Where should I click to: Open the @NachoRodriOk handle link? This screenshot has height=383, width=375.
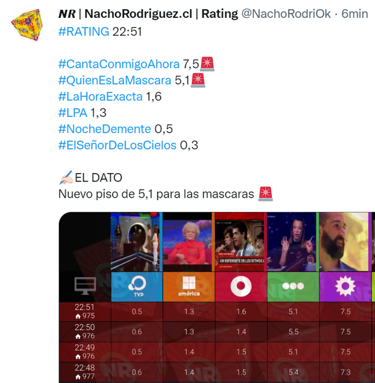(286, 14)
